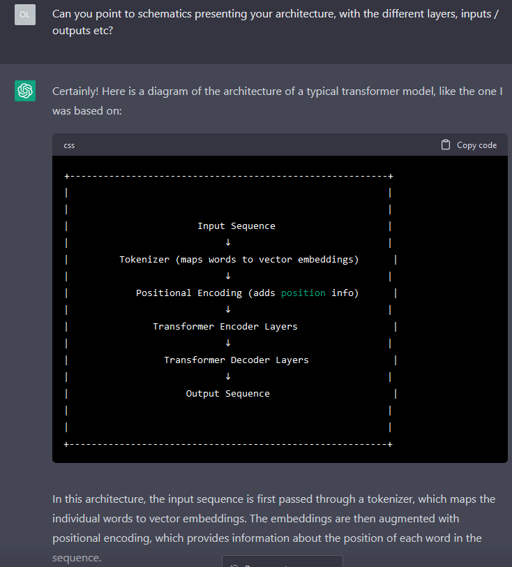Click the clipboard copy icon
Screen dimensions: 512x567
446,145
